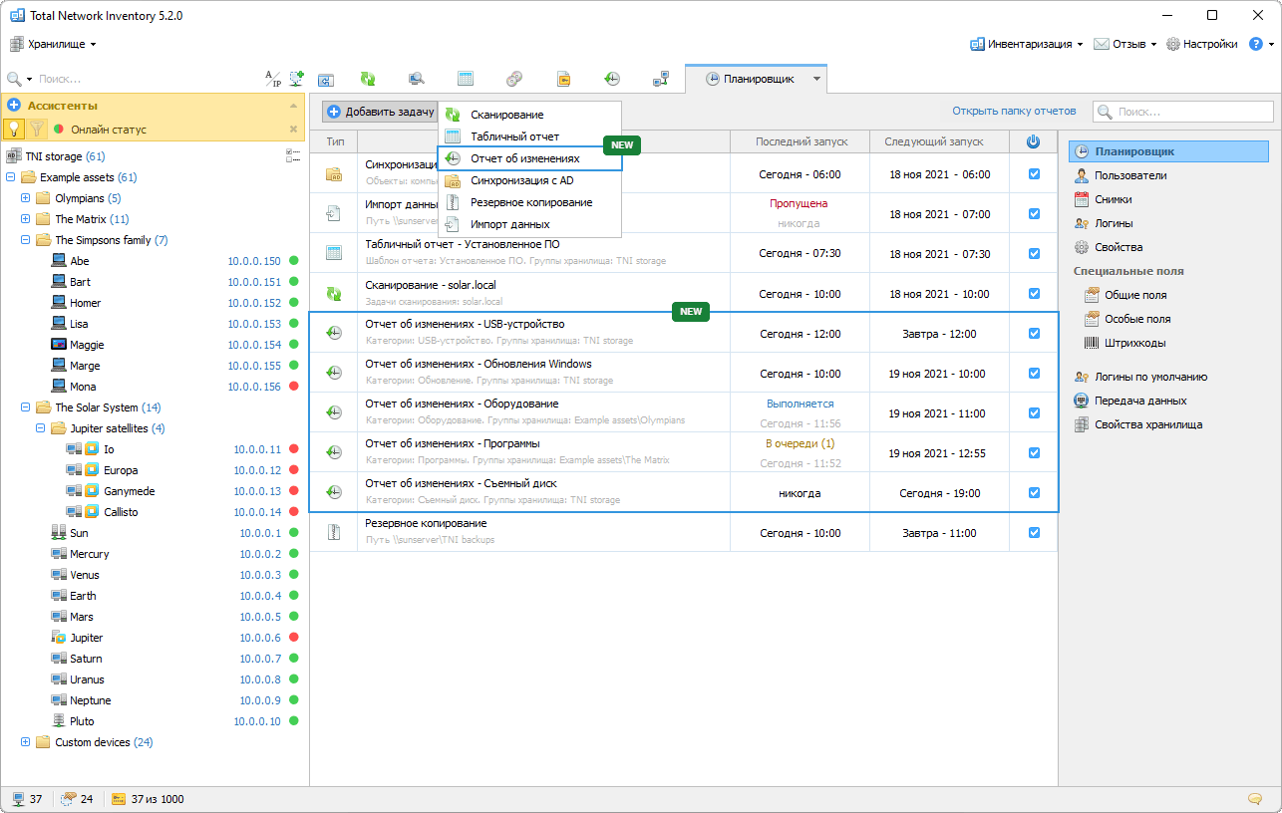Open the network map toolbar tab
Viewport: 1282px width, 813px height.
point(660,79)
